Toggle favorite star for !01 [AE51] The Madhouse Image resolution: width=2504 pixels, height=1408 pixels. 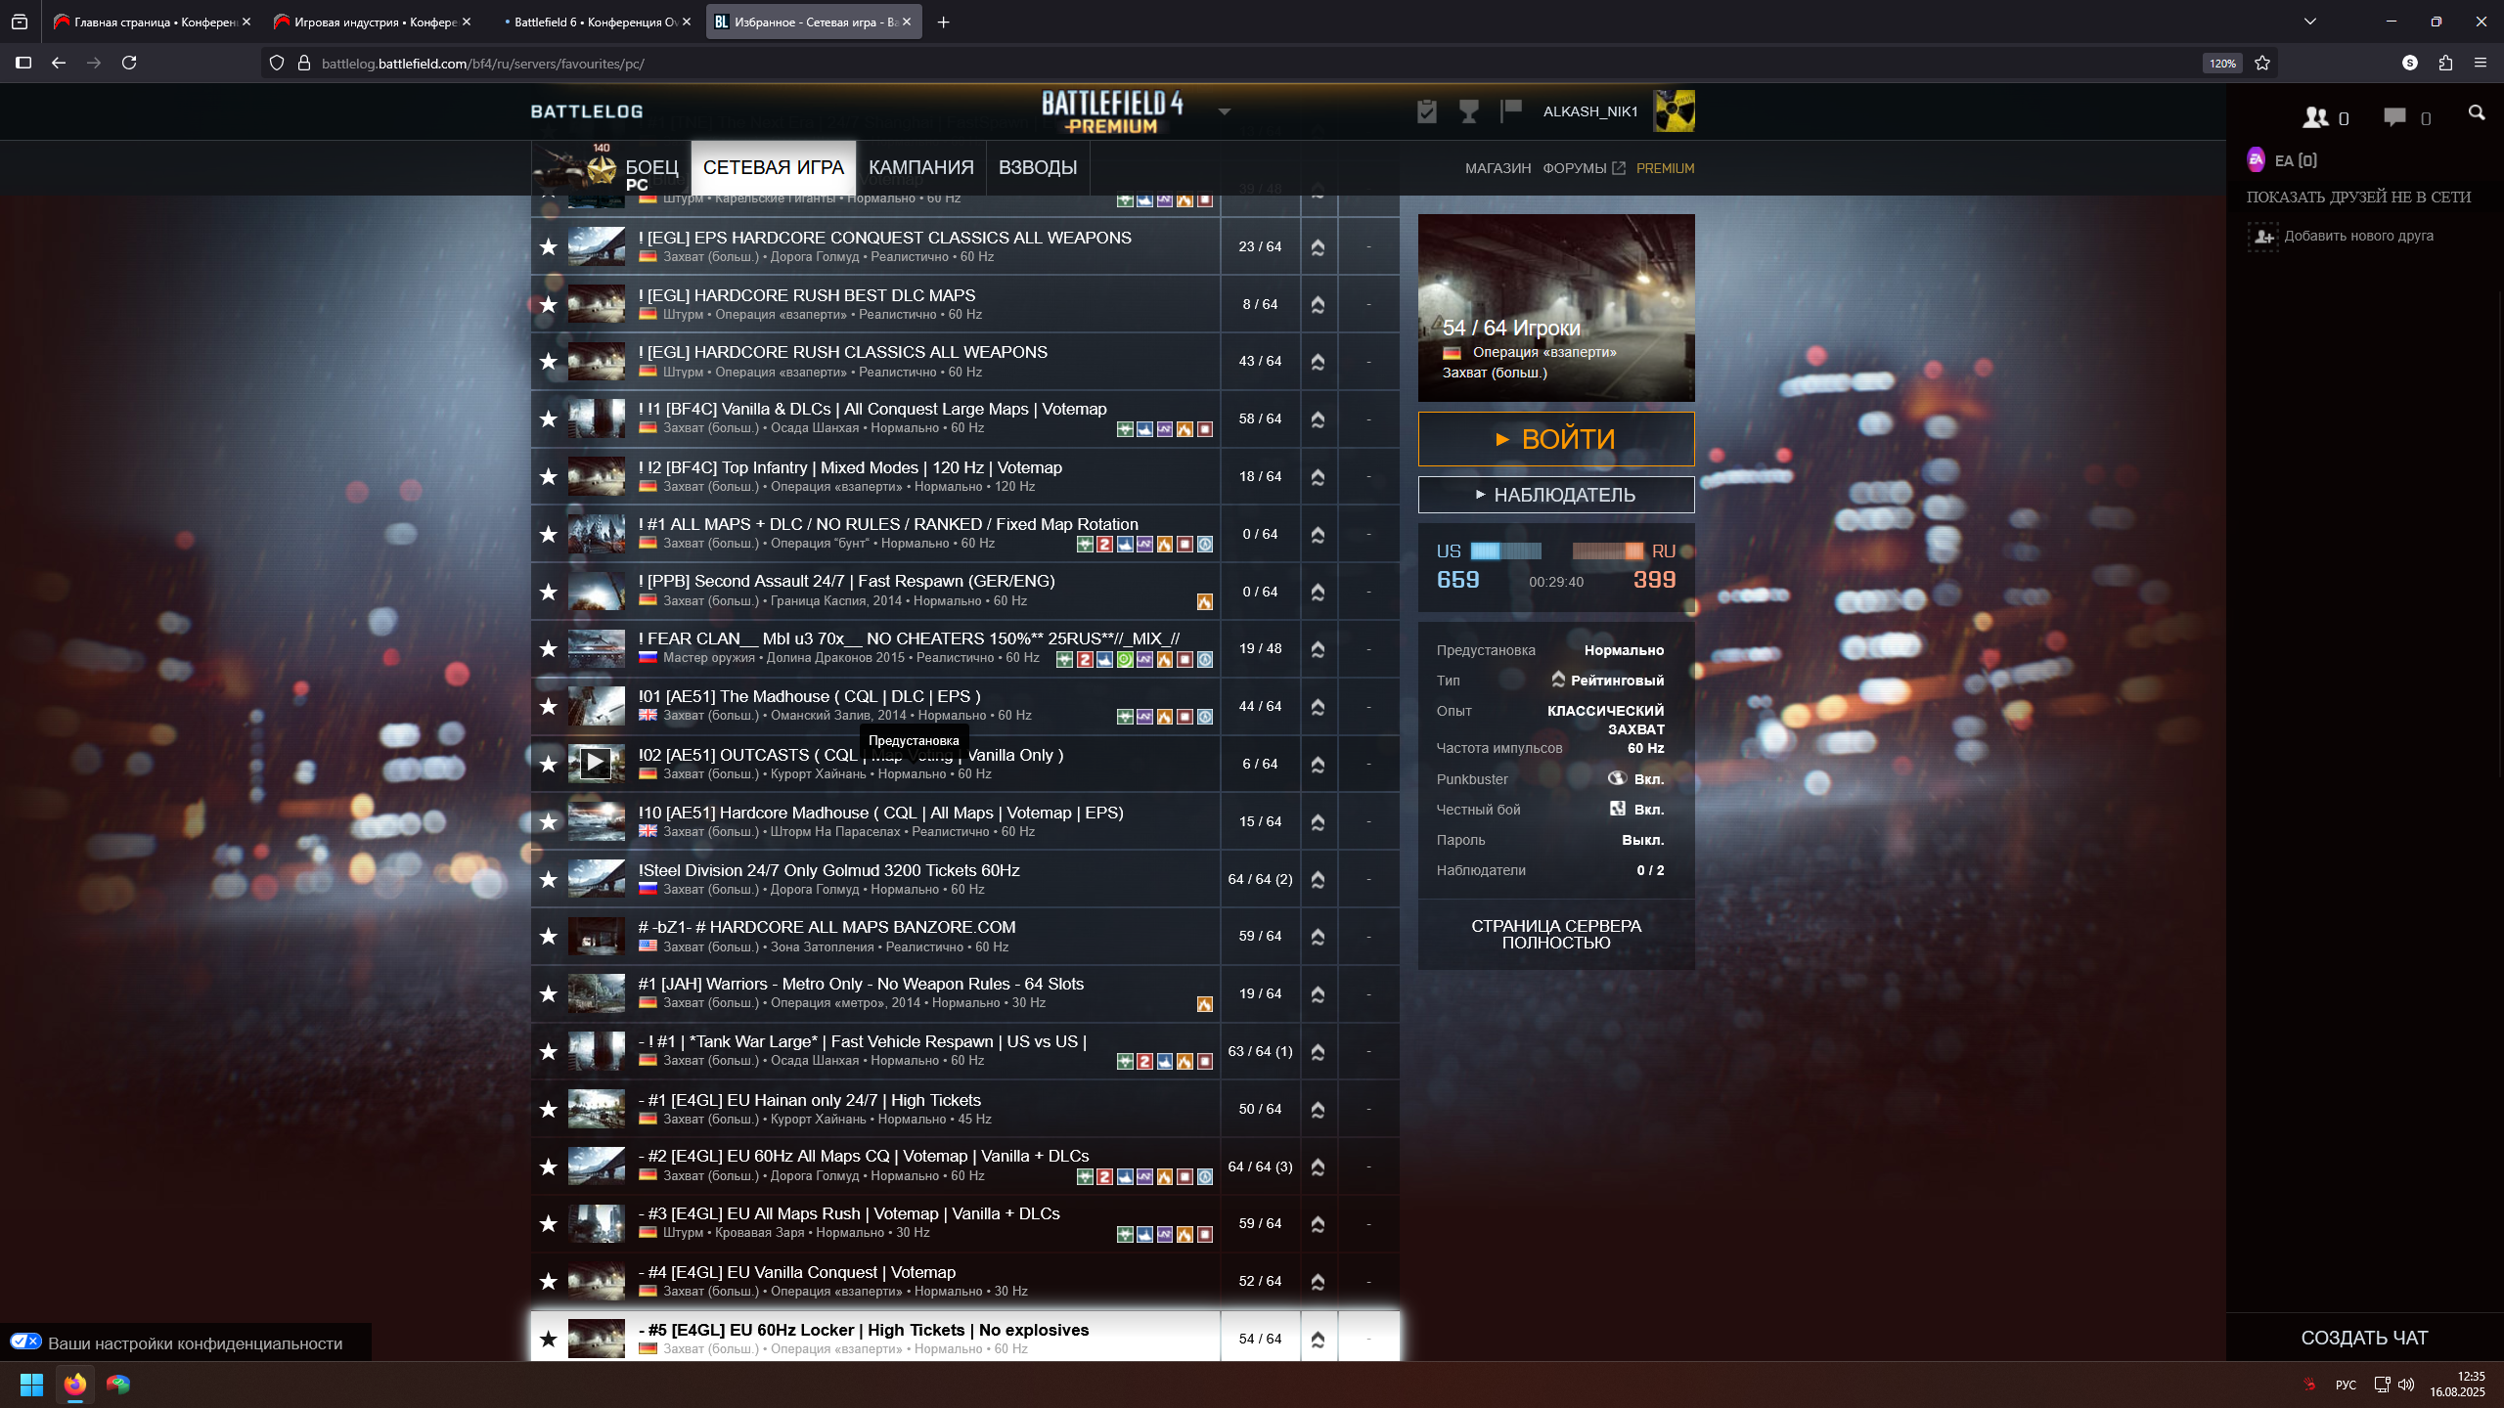pyautogui.click(x=549, y=706)
